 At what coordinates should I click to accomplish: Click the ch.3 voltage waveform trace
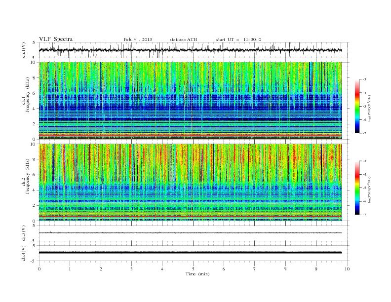(x=190, y=233)
